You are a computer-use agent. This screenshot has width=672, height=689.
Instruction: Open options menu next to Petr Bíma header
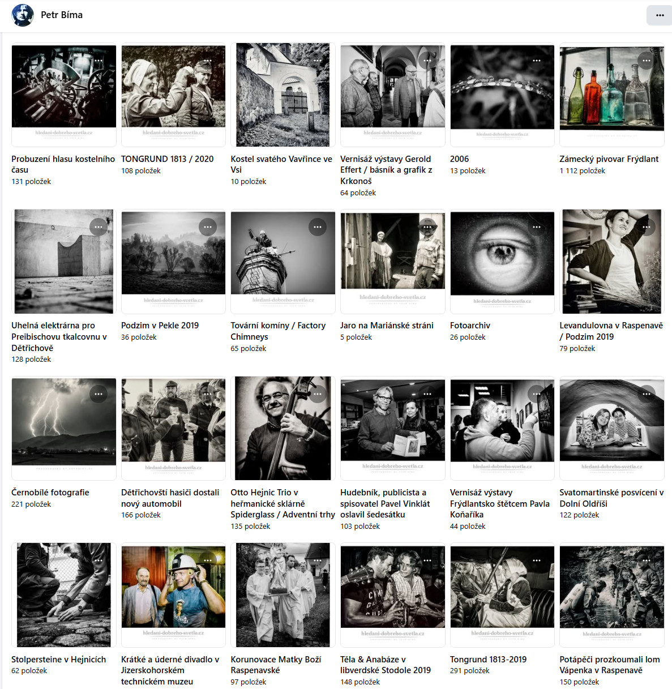click(x=660, y=15)
